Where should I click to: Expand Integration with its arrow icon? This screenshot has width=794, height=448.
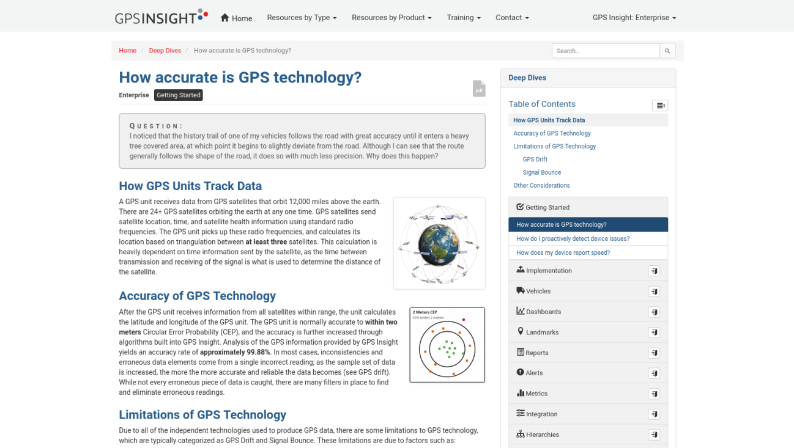(654, 414)
